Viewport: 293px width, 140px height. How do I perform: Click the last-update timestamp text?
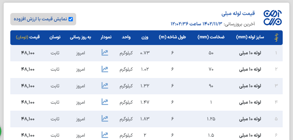tap(213, 24)
